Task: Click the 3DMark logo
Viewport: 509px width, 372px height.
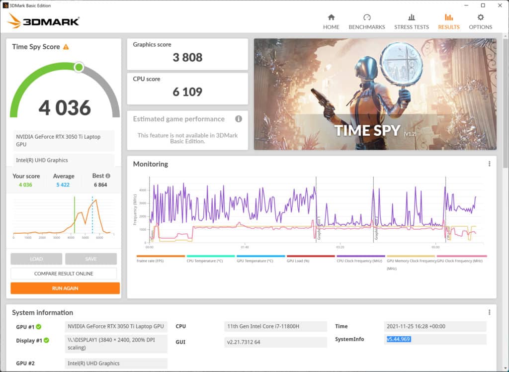Action: pos(44,21)
